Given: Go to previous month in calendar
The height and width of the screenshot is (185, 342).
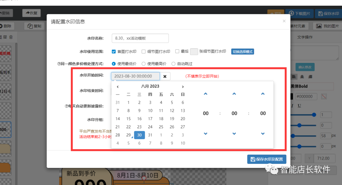Looking at the screenshot, I should [118, 87].
